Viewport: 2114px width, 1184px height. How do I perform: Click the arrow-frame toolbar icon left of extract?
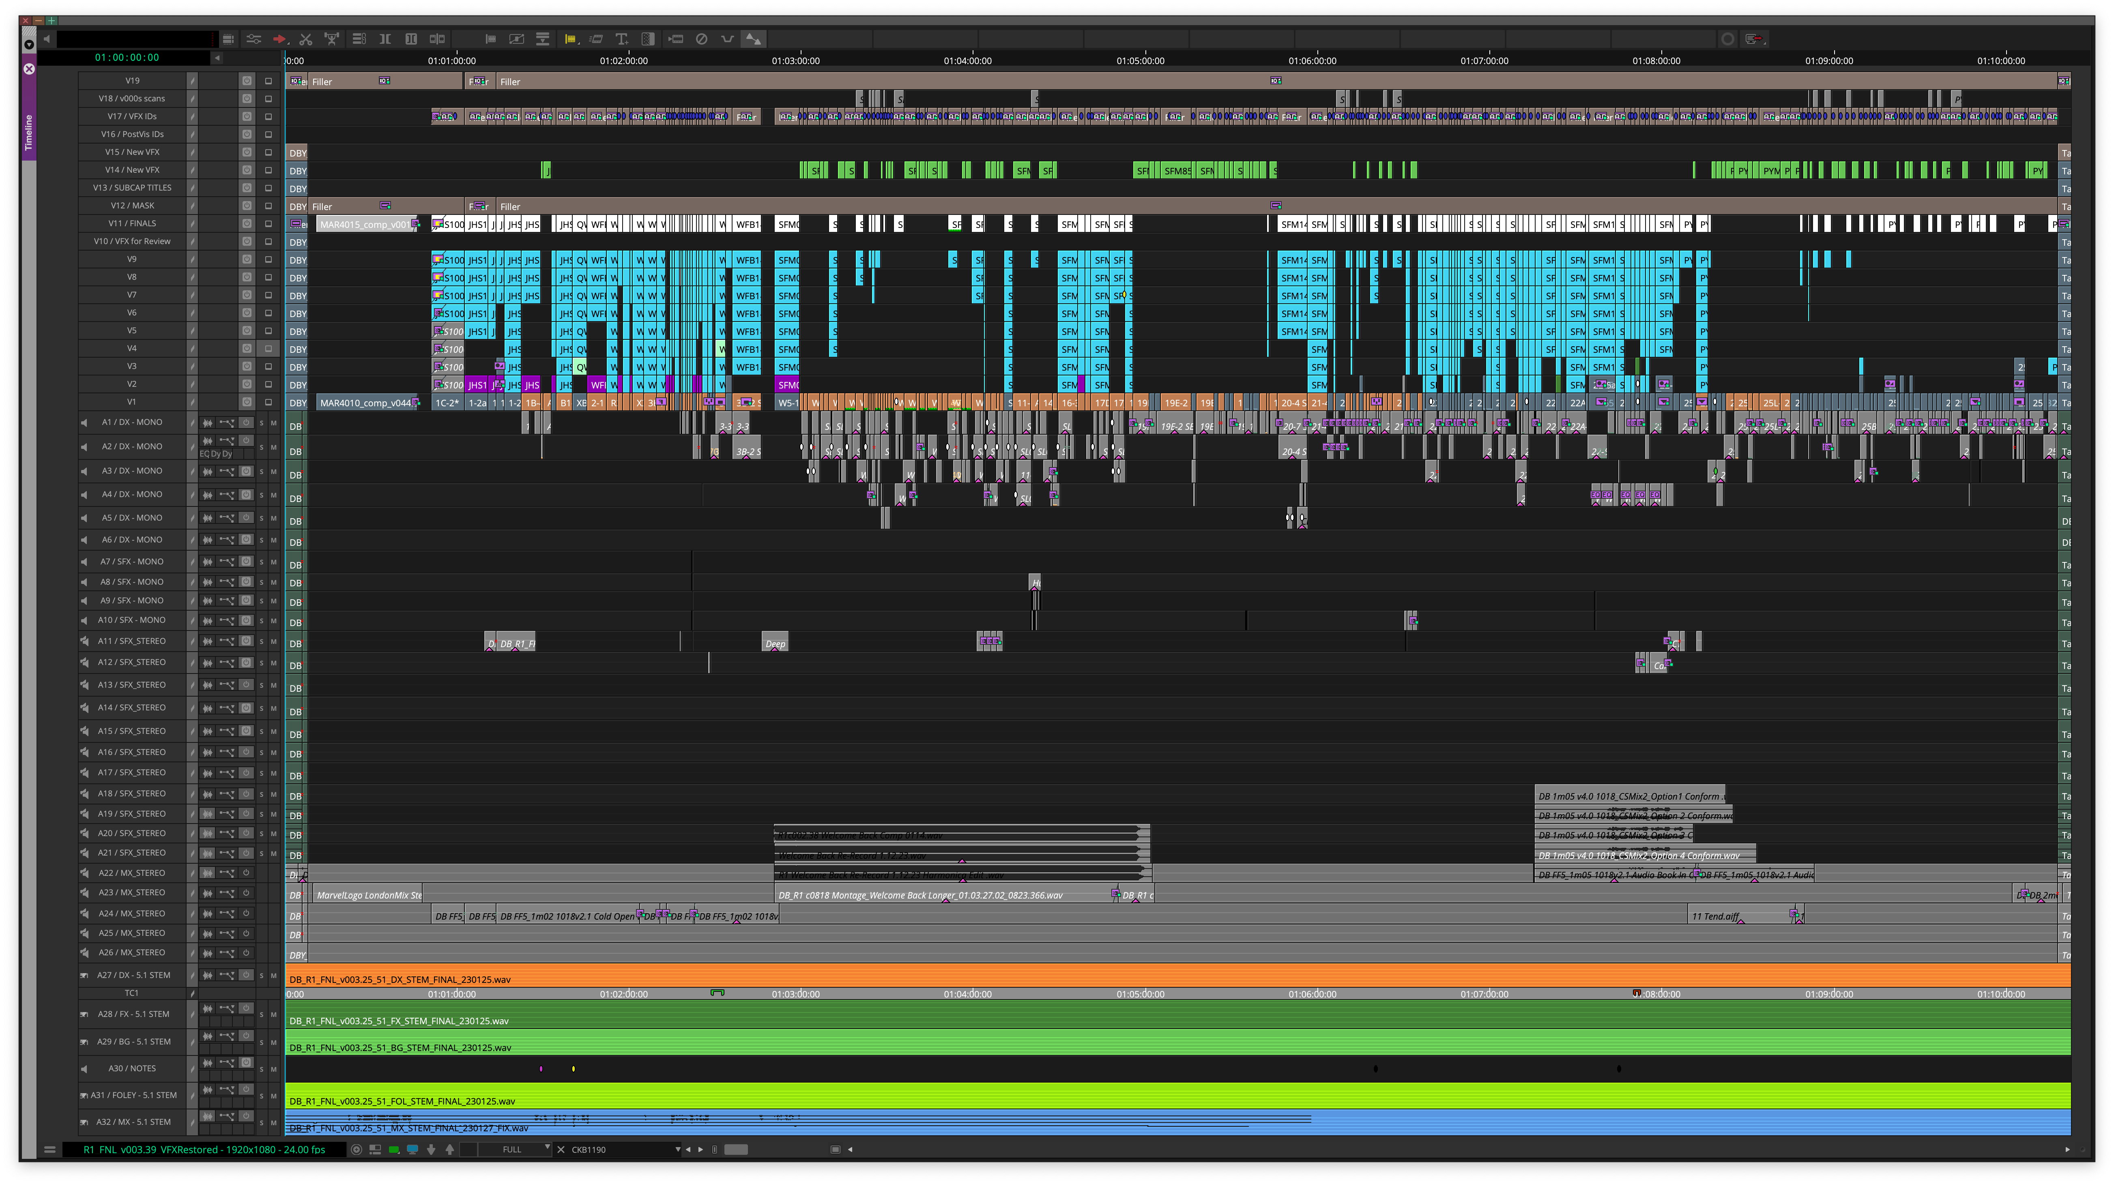point(516,39)
